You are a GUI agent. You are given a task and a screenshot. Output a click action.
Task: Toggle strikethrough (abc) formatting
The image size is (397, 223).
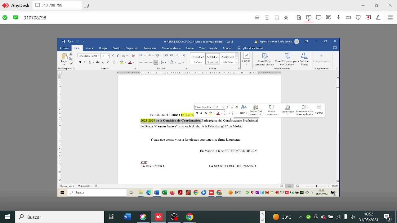[98, 62]
